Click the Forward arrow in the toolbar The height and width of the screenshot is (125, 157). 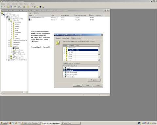(x=4, y=7)
